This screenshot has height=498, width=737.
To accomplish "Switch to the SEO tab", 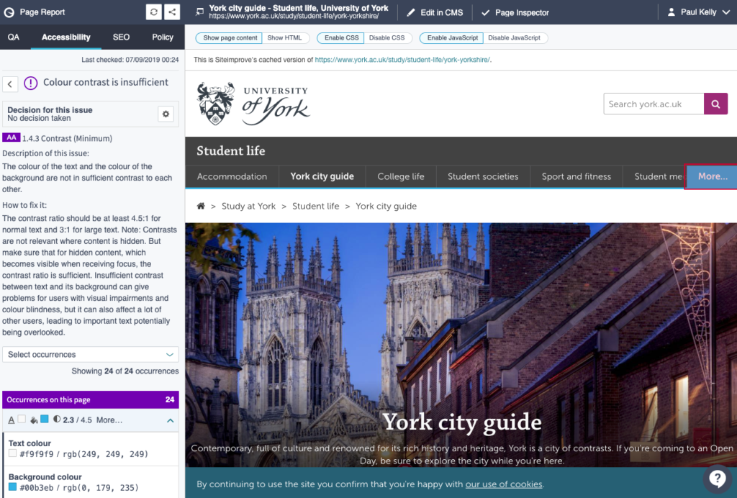I will click(122, 37).
